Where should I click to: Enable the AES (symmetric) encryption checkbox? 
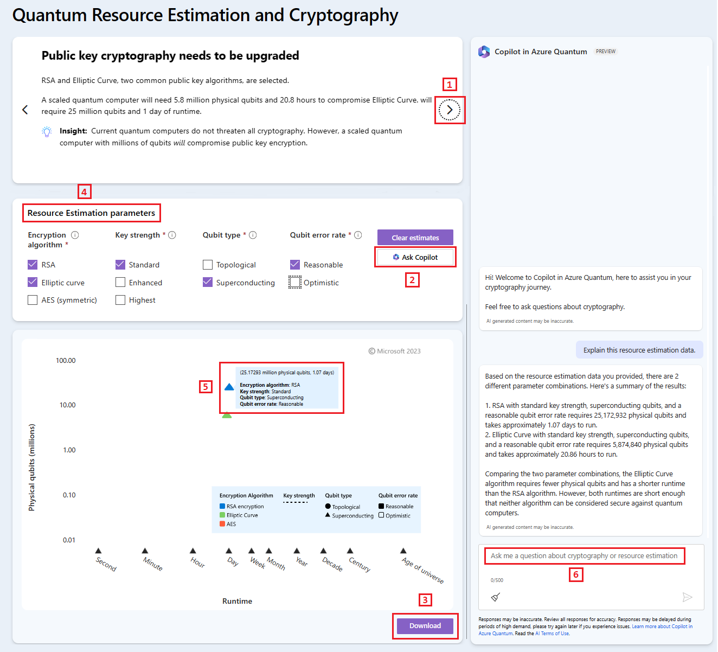[33, 299]
